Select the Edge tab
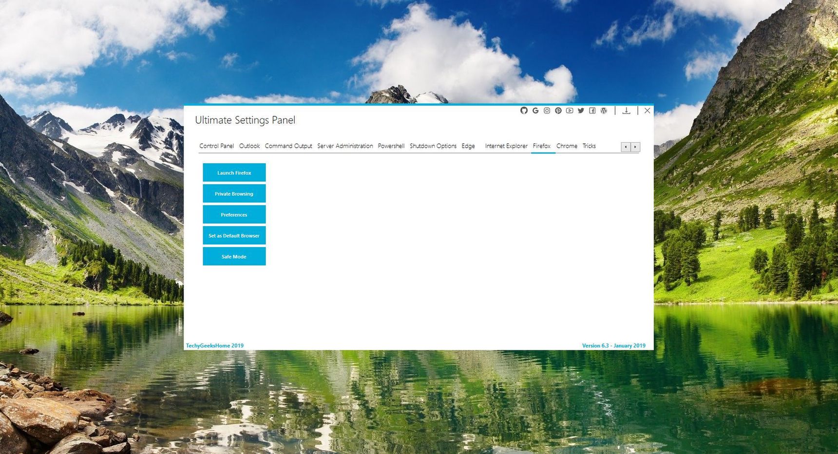 click(x=468, y=146)
